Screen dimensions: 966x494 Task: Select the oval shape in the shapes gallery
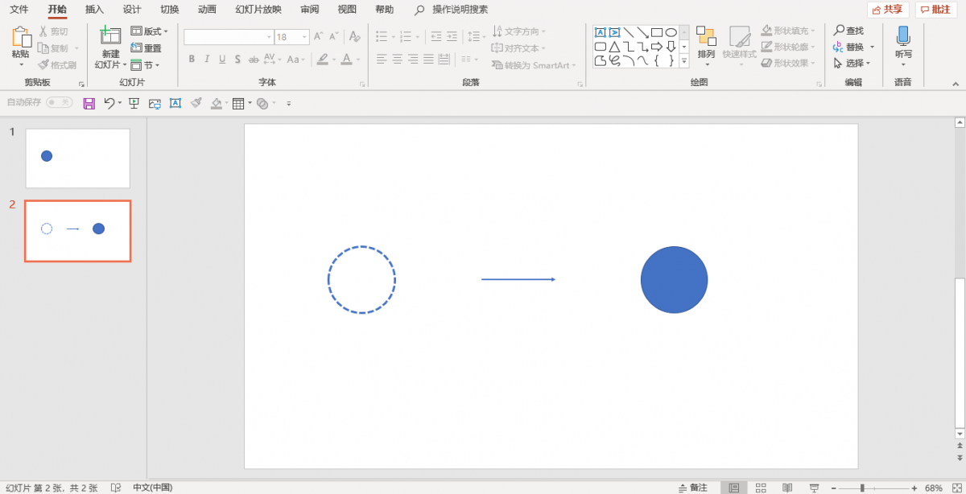click(x=671, y=32)
